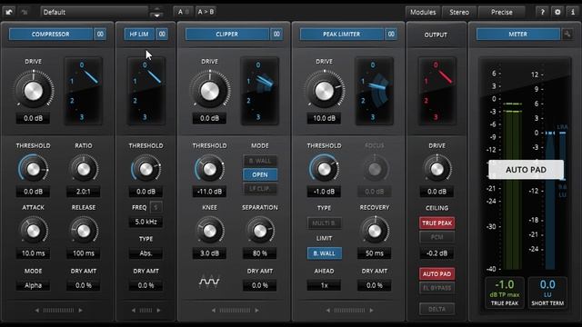
Task: Click the Compressor 2.0:1 ratio field
Action: [84, 192]
